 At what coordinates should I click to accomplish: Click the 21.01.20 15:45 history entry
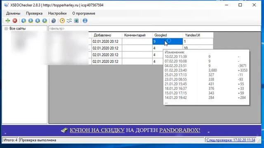click(176, 84)
